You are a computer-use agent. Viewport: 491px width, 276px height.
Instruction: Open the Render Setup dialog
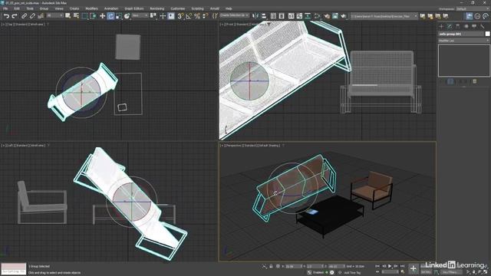327,16
